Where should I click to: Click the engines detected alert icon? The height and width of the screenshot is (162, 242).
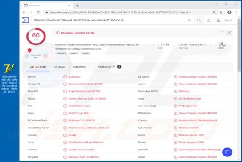(x=57, y=33)
